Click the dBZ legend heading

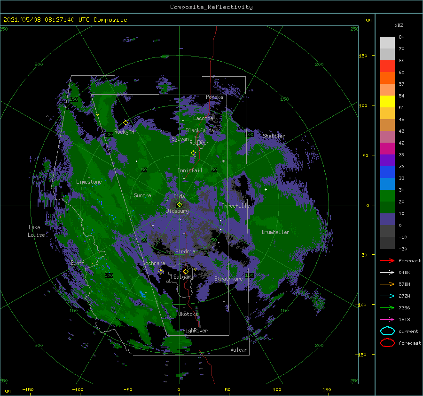click(399, 25)
